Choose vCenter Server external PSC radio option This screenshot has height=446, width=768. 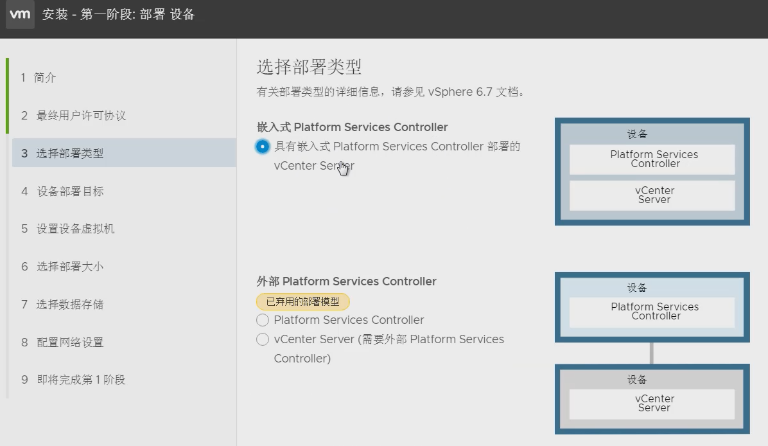(x=262, y=339)
